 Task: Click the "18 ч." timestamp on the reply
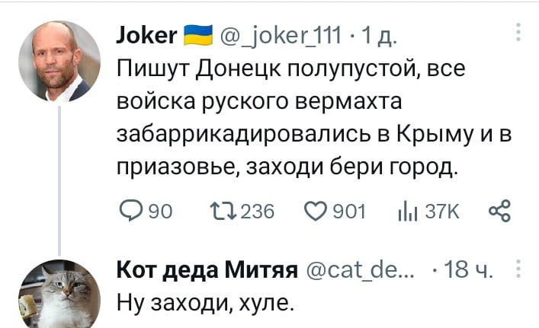point(470,270)
